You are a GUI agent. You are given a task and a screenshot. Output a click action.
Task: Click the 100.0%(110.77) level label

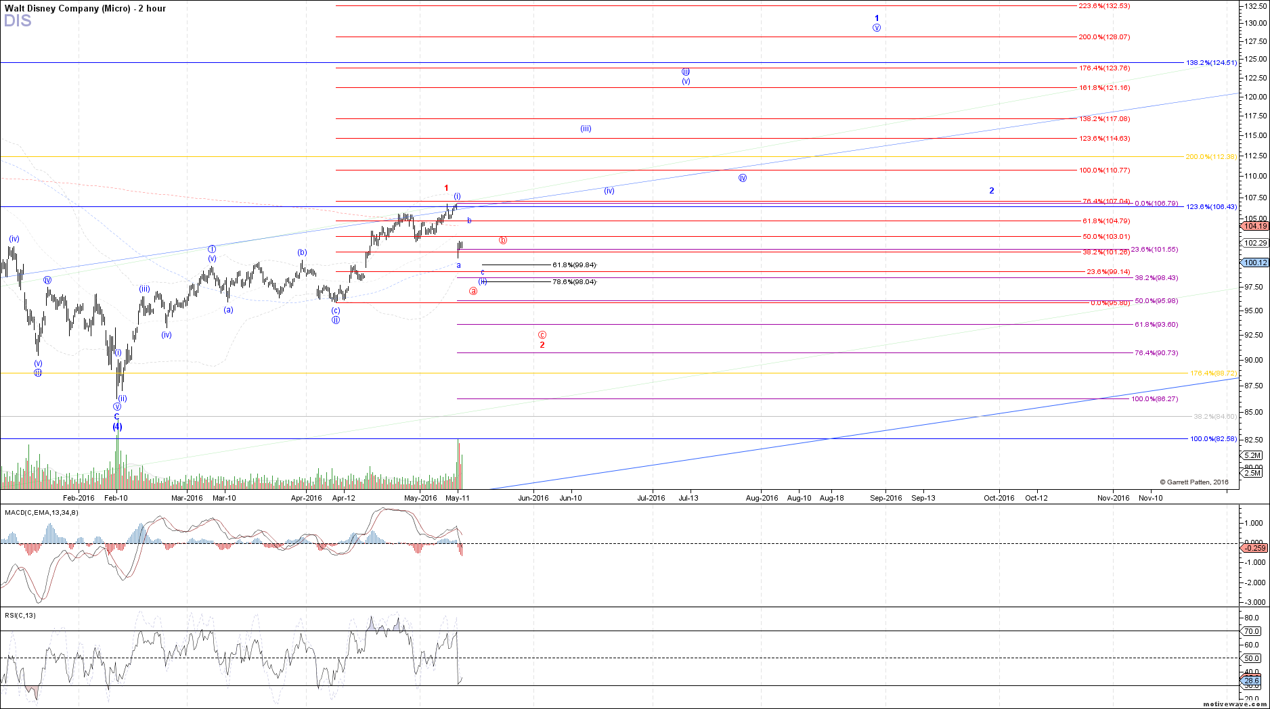(x=1104, y=170)
